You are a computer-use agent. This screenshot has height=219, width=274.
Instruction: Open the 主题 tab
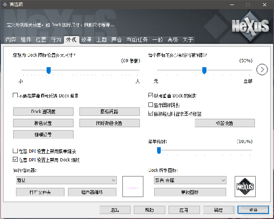[x=101, y=40]
